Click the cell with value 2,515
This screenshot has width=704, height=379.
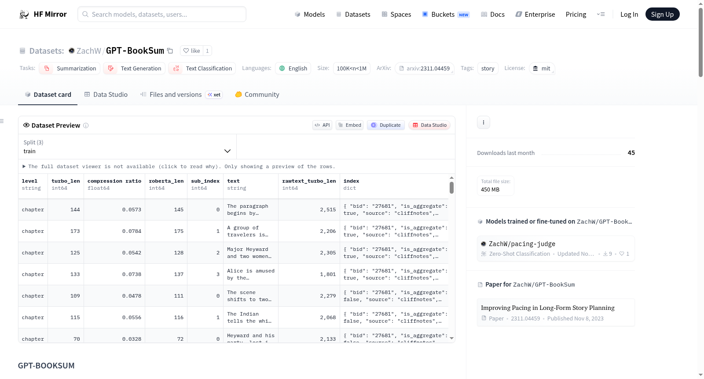(x=309, y=210)
